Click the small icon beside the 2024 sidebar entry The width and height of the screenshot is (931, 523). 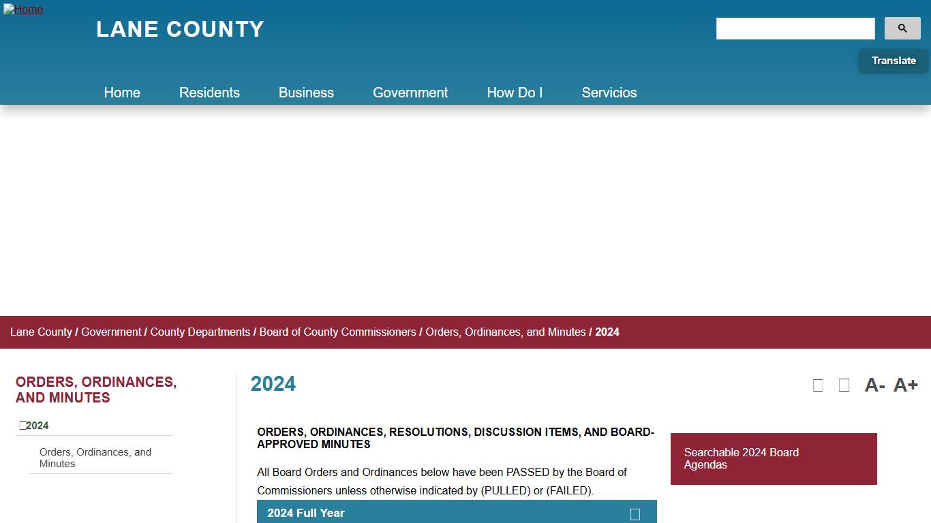tap(22, 424)
